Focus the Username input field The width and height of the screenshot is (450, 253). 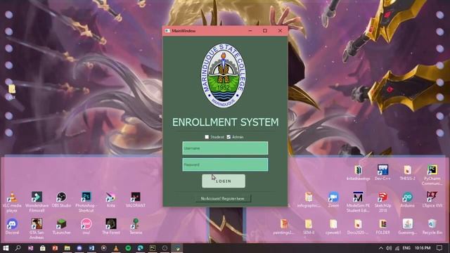(225, 148)
